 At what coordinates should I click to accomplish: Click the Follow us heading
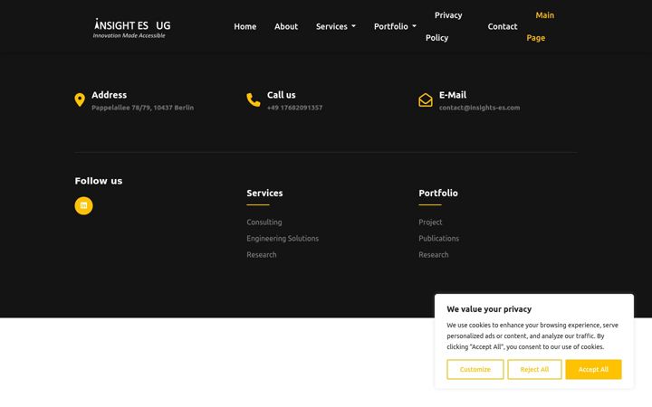coord(99,181)
